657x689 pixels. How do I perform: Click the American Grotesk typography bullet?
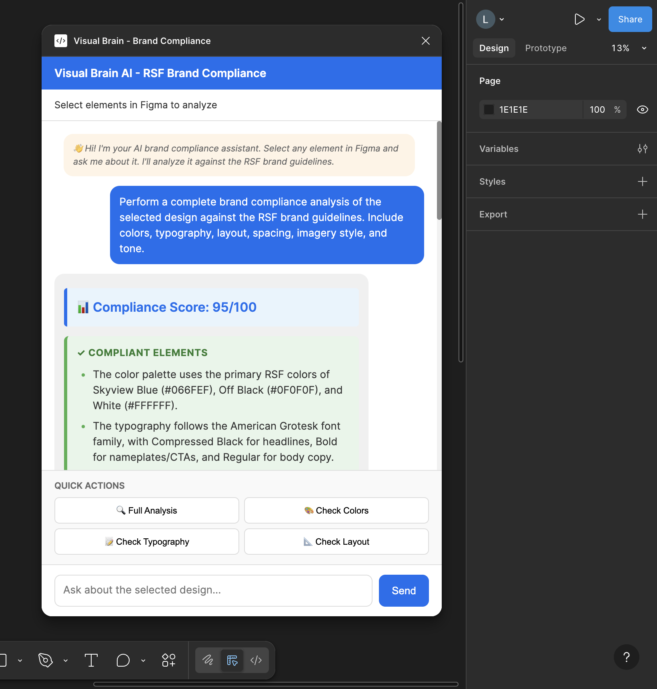coord(217,442)
